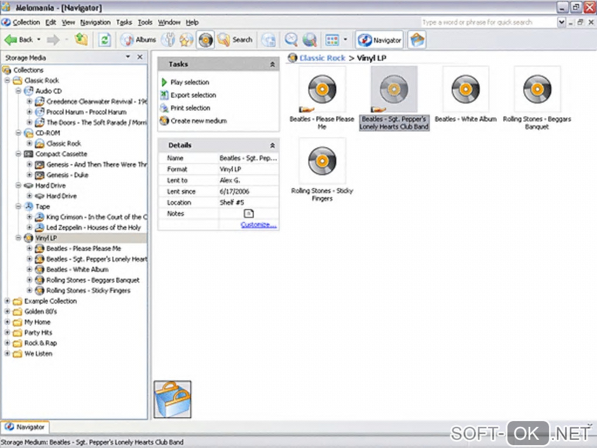Select Beatles - White Album vinyl thumbnail
Image resolution: width=597 pixels, height=448 pixels.
coord(465,90)
